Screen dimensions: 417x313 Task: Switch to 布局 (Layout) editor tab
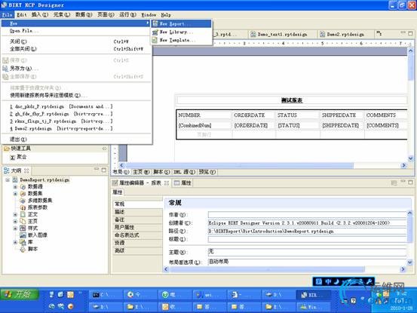(121, 172)
